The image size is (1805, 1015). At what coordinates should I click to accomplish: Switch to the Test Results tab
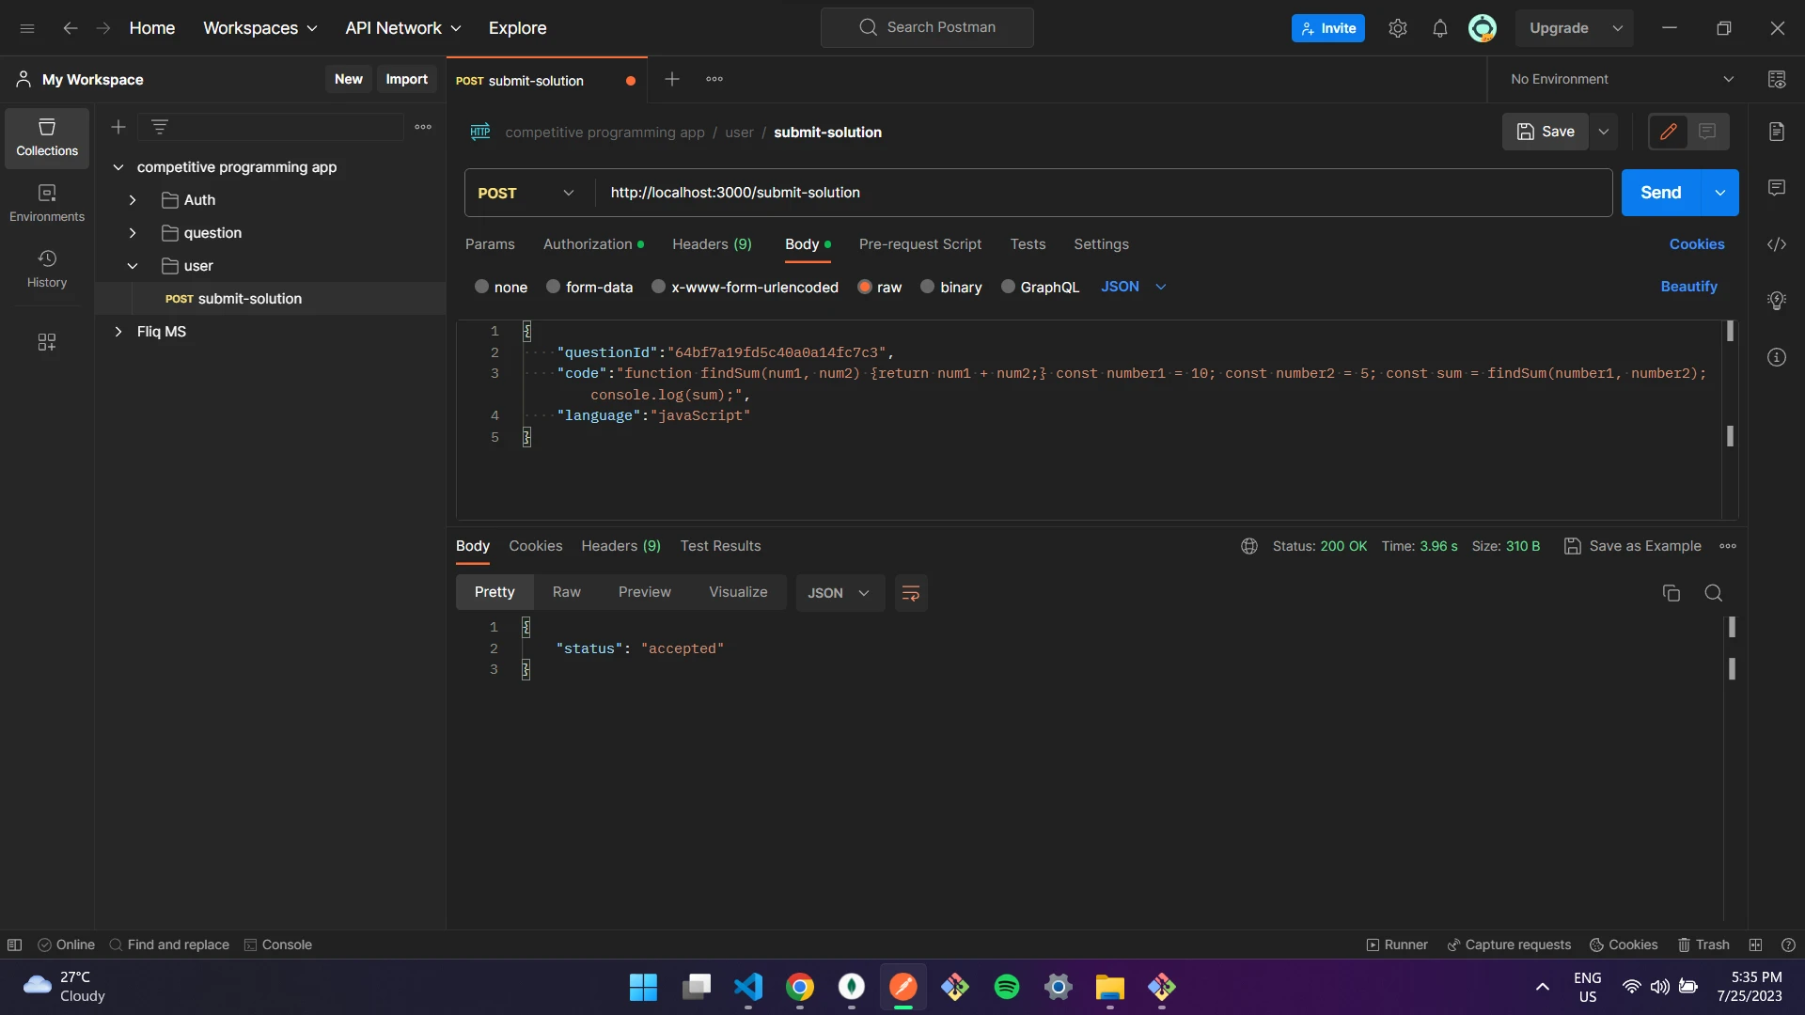721,546
